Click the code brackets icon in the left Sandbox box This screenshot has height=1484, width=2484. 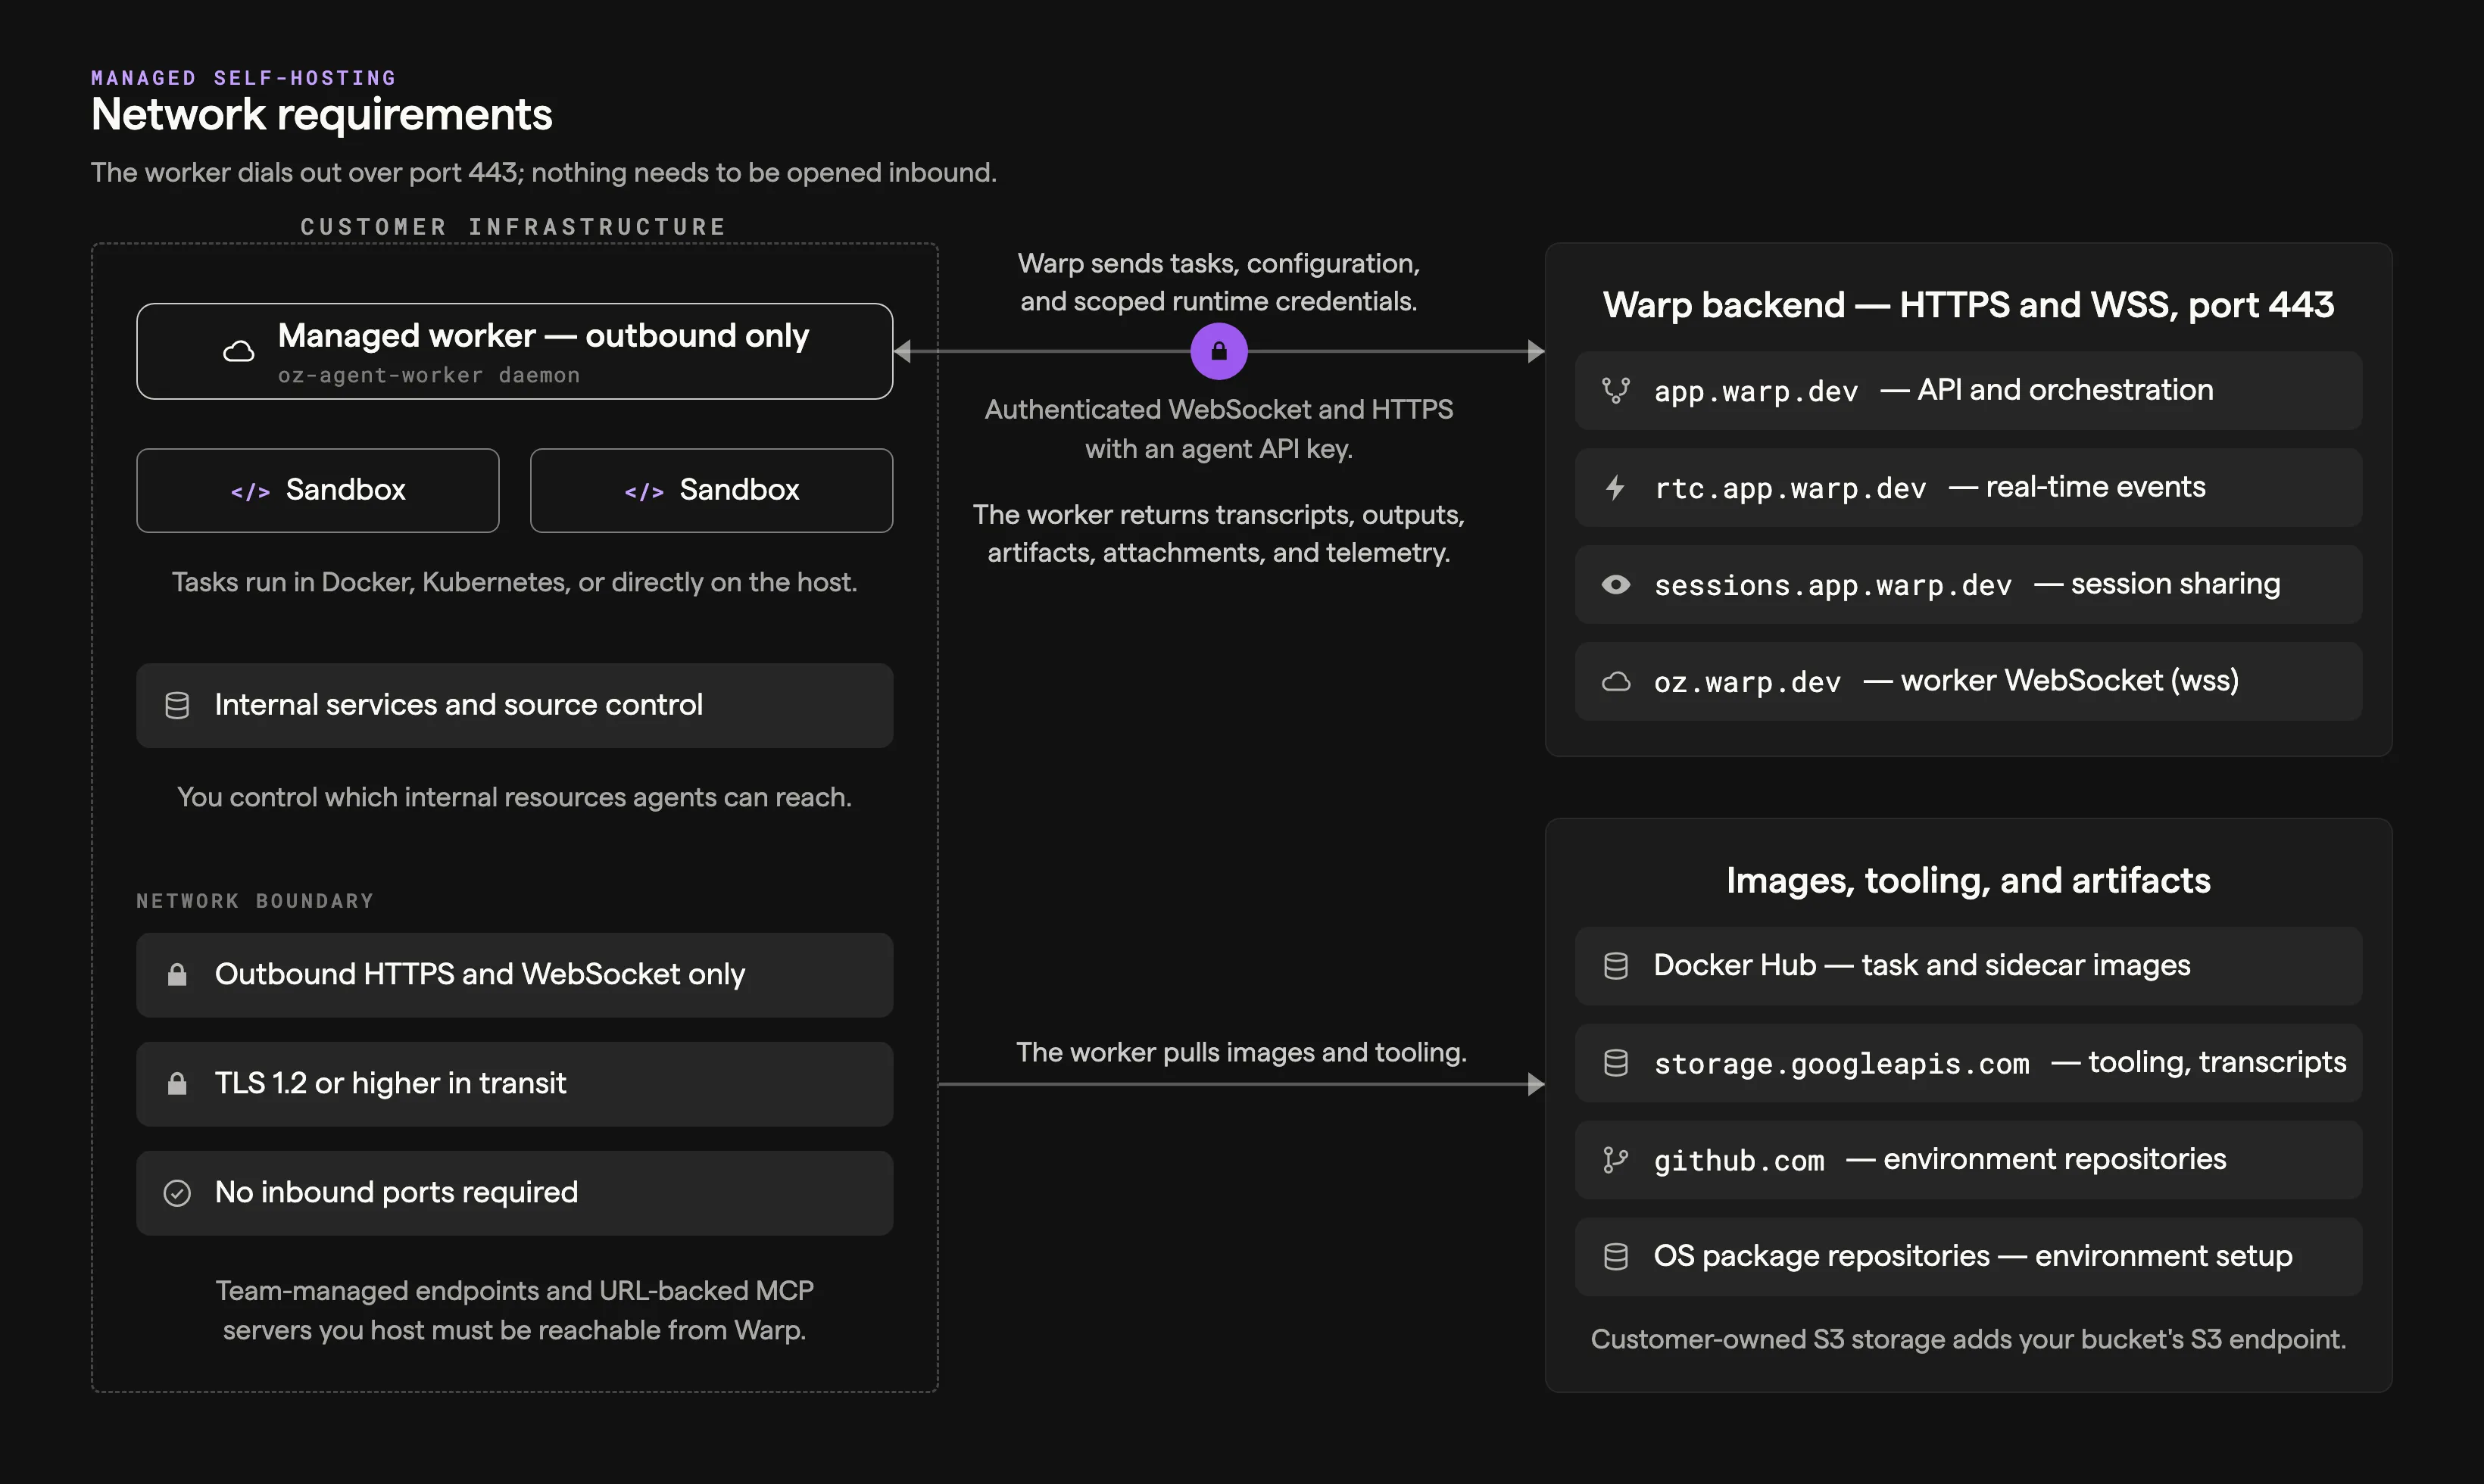(x=250, y=491)
